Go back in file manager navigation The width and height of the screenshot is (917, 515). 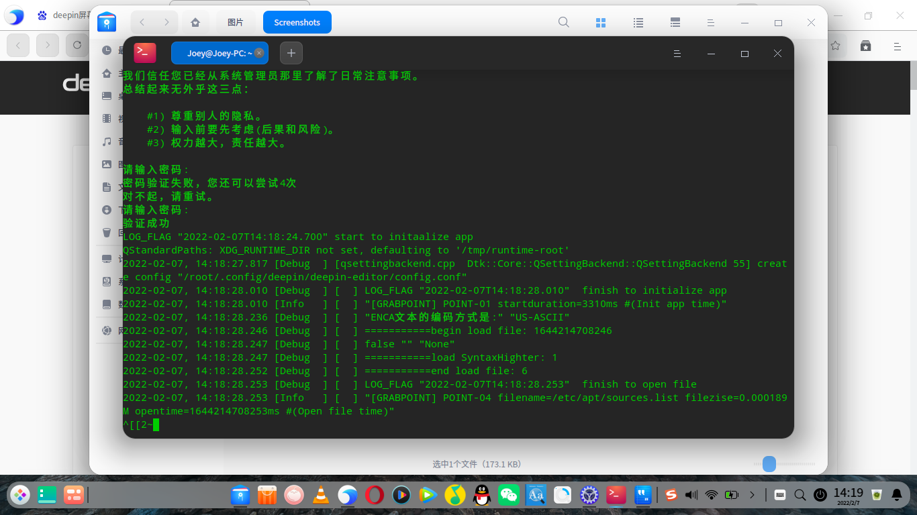142,22
